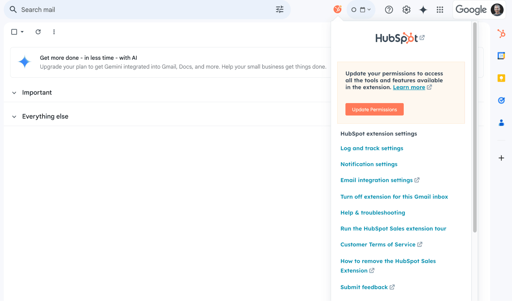Image resolution: width=512 pixels, height=301 pixels.
Task: Click the blue Gemini star in banner
Action: pyautogui.click(x=25, y=62)
